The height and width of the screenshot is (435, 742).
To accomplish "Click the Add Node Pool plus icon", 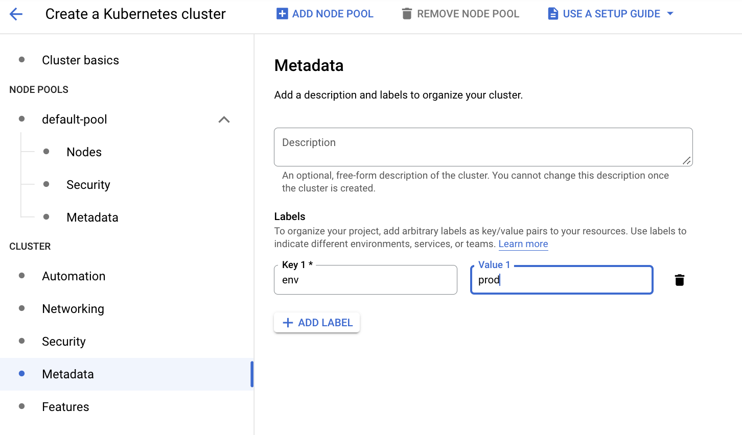I will [282, 14].
